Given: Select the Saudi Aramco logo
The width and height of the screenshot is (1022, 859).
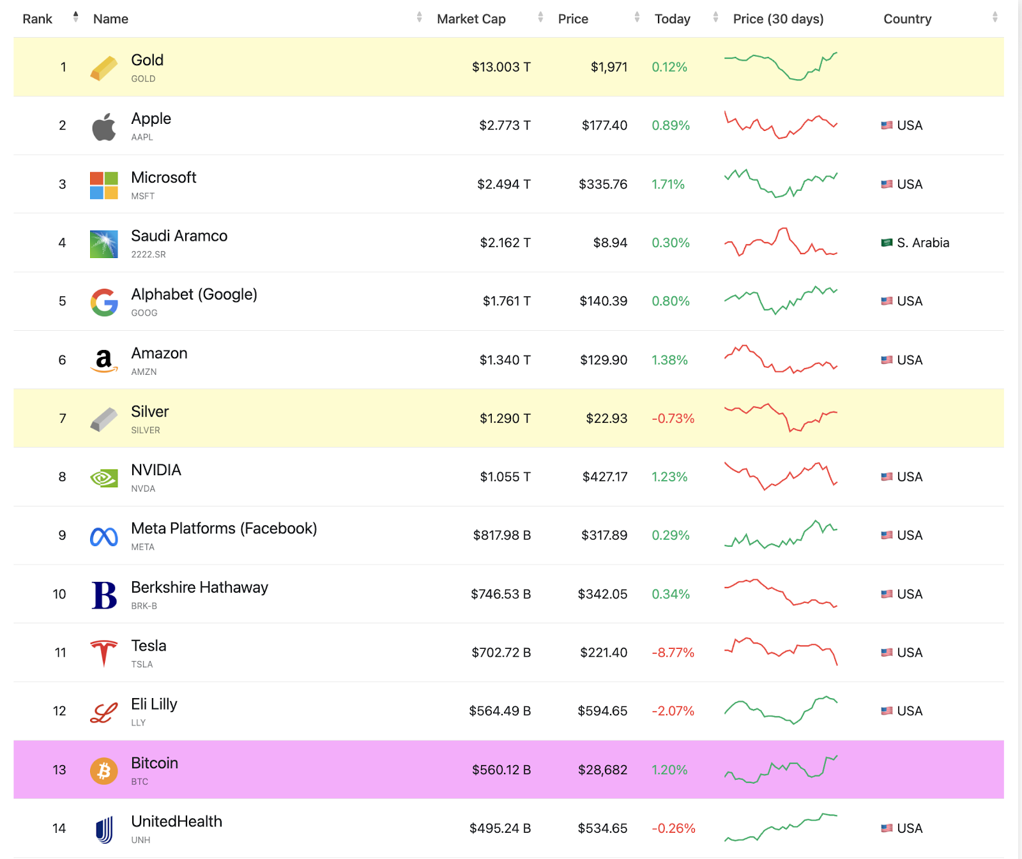Looking at the screenshot, I should tap(104, 244).
